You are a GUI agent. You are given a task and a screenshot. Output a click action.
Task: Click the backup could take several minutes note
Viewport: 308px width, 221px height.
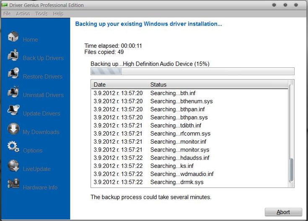[151, 197]
